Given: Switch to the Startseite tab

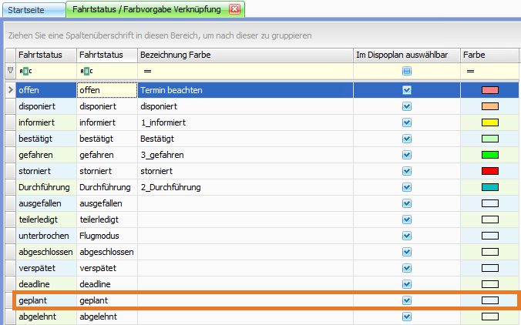Looking at the screenshot, I should coord(31,9).
